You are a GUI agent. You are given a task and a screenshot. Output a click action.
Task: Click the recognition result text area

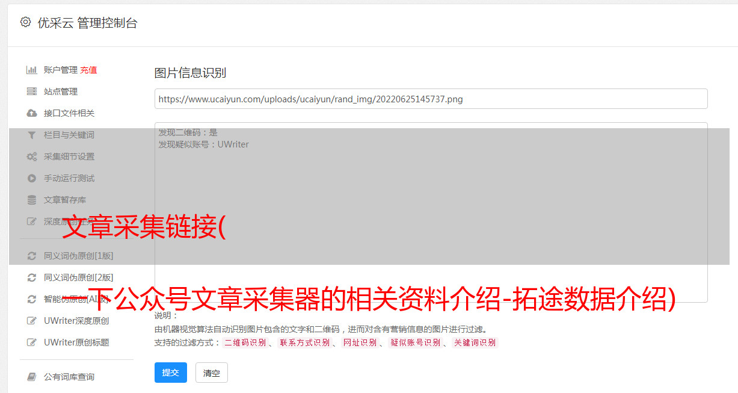(431, 212)
